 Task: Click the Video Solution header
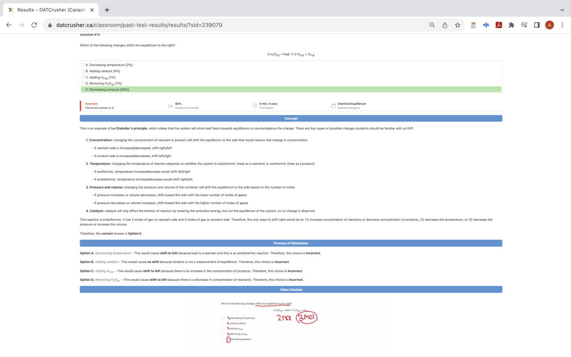(x=291, y=289)
